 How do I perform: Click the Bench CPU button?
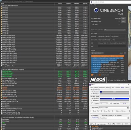click(96, 111)
